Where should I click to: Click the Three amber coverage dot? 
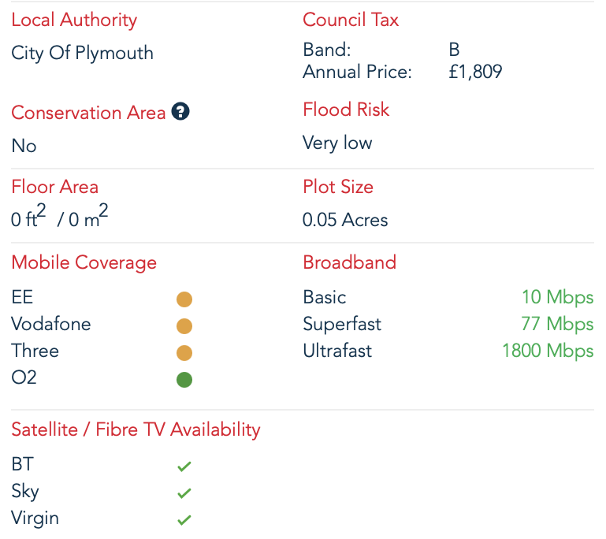(x=184, y=353)
